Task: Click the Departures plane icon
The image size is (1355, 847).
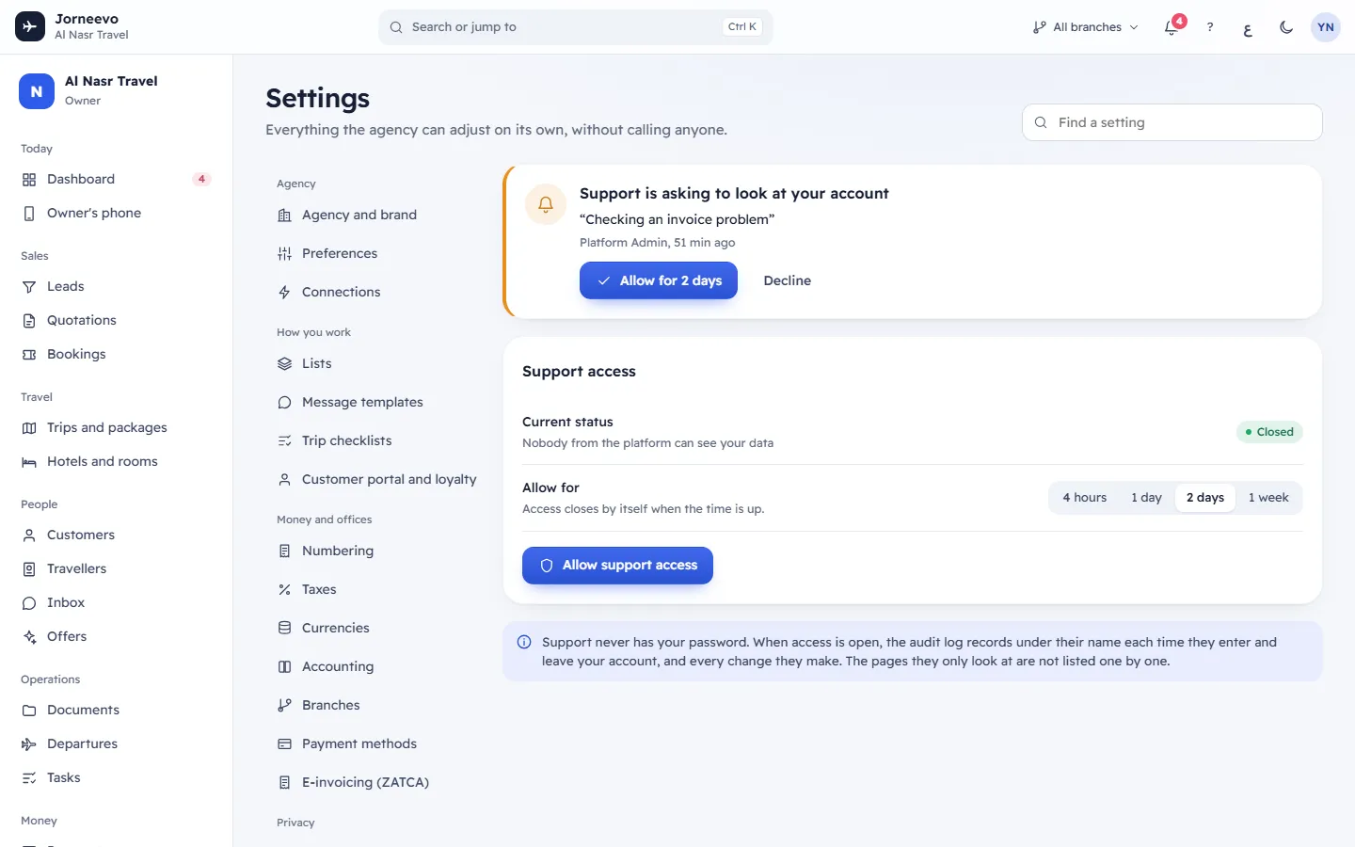Action: tap(29, 744)
